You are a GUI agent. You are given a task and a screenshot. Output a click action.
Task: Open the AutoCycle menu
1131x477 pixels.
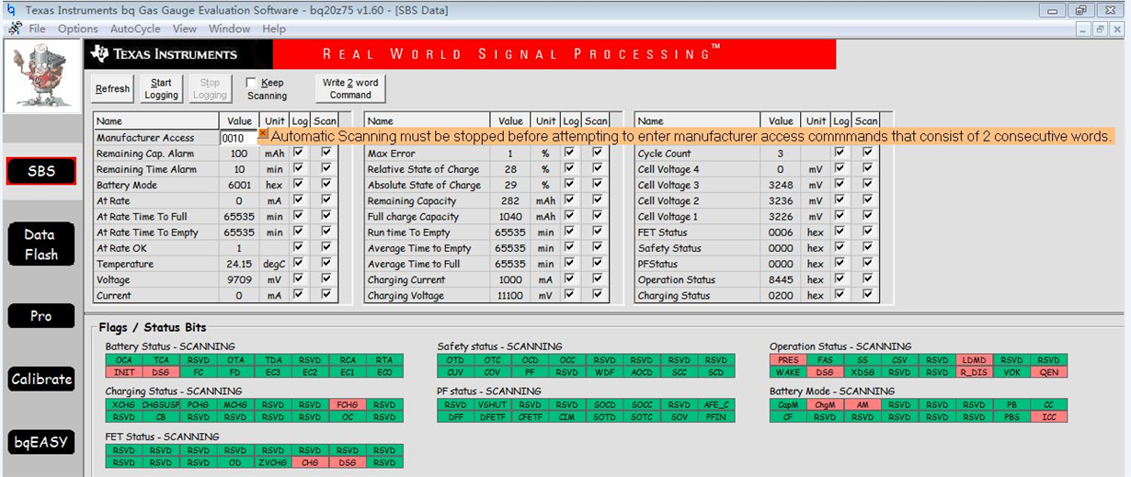[135, 28]
